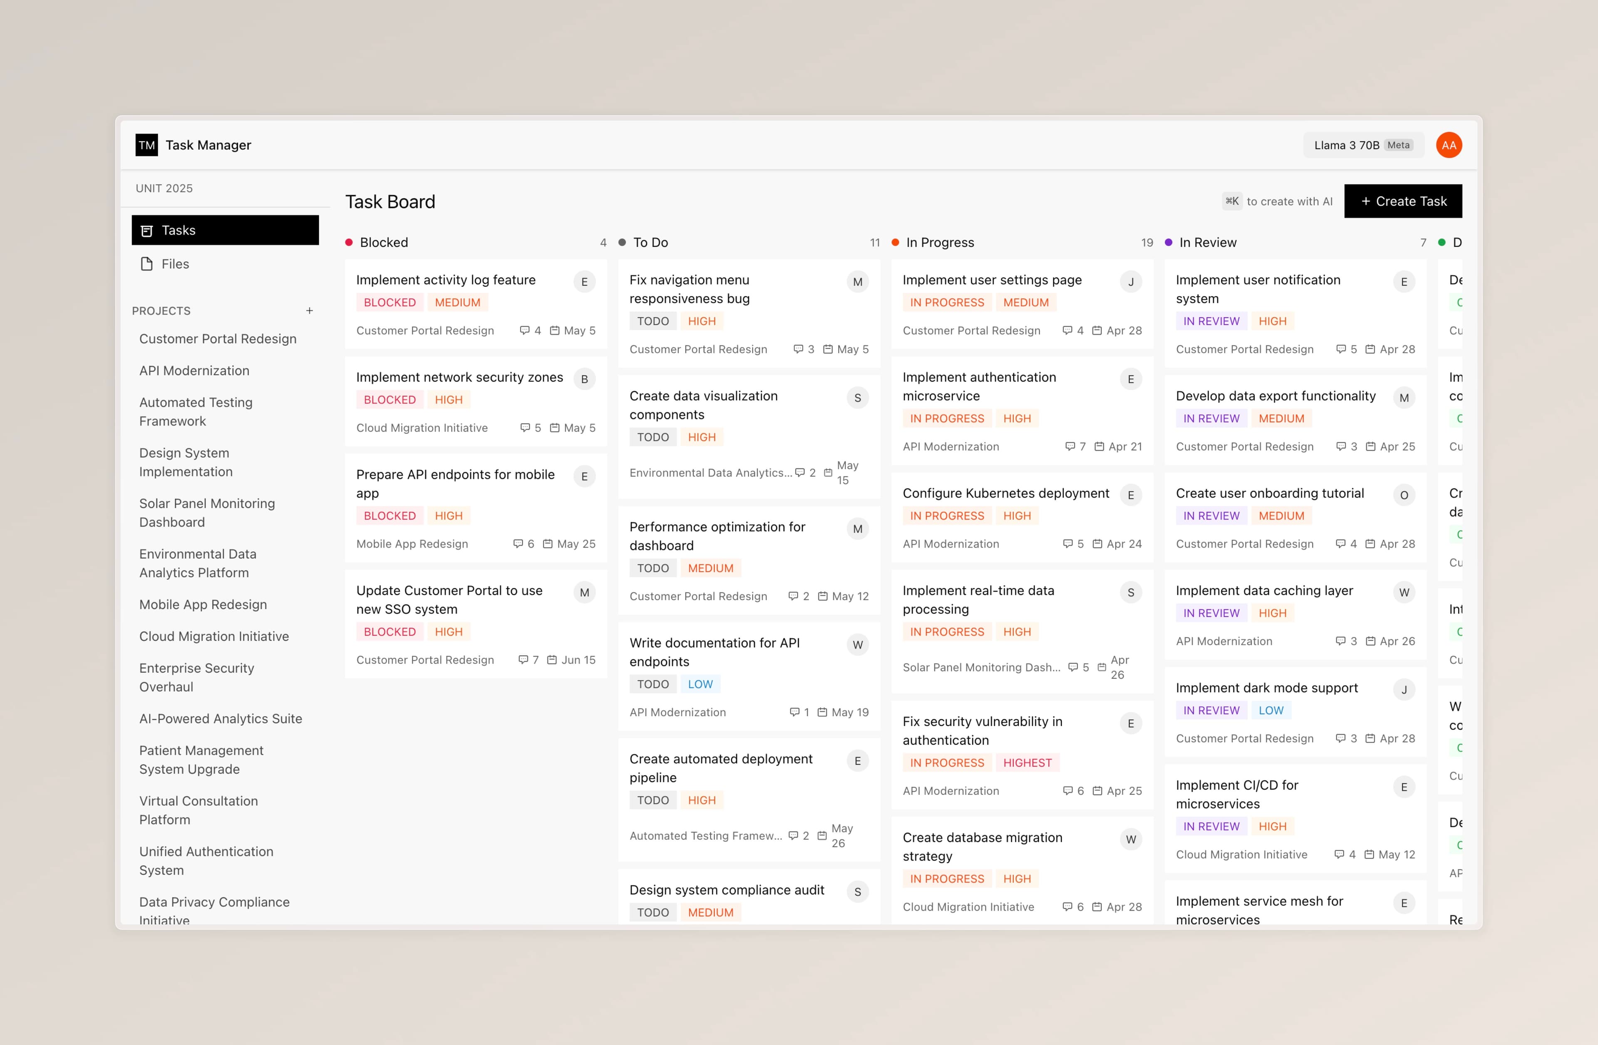1598x1045 pixels.
Task: Click BLOCKED badge on "Implement network security zones"
Action: (390, 399)
